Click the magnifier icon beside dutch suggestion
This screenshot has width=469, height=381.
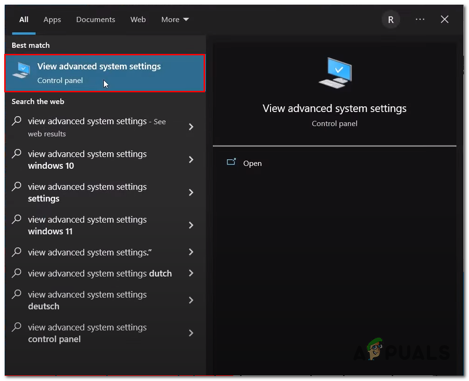click(x=16, y=273)
